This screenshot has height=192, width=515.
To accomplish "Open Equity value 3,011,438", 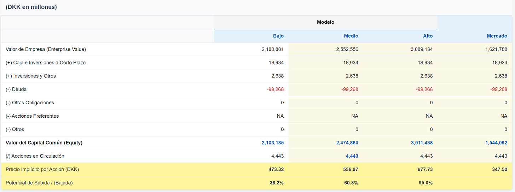I will click(x=422, y=143).
